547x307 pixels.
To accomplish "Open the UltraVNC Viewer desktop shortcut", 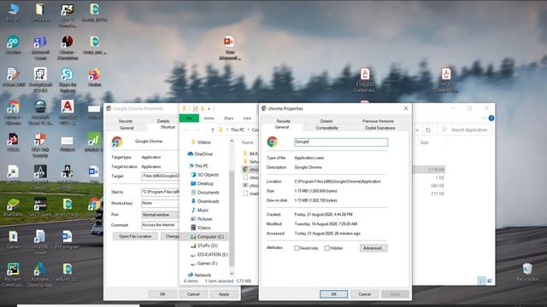I will click(40, 242).
